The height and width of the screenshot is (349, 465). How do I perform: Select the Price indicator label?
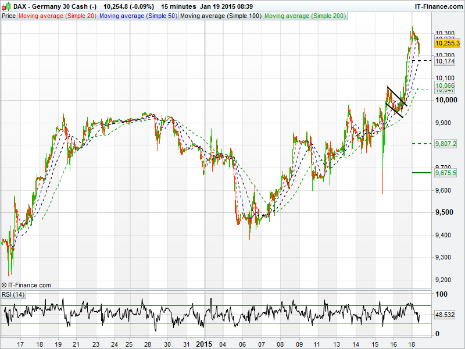point(9,16)
